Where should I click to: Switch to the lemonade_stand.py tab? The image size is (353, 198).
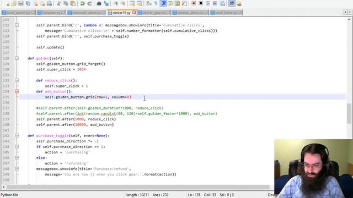pos(87,13)
